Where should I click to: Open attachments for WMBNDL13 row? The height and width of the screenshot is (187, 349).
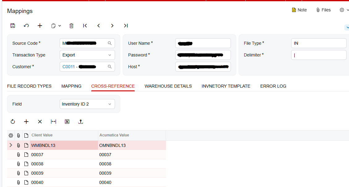(19, 145)
